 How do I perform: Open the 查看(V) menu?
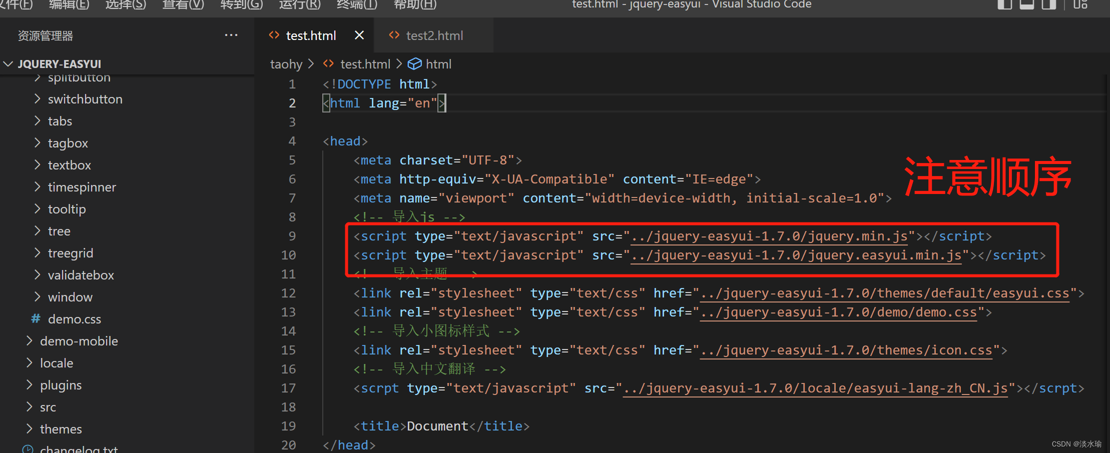[183, 4]
